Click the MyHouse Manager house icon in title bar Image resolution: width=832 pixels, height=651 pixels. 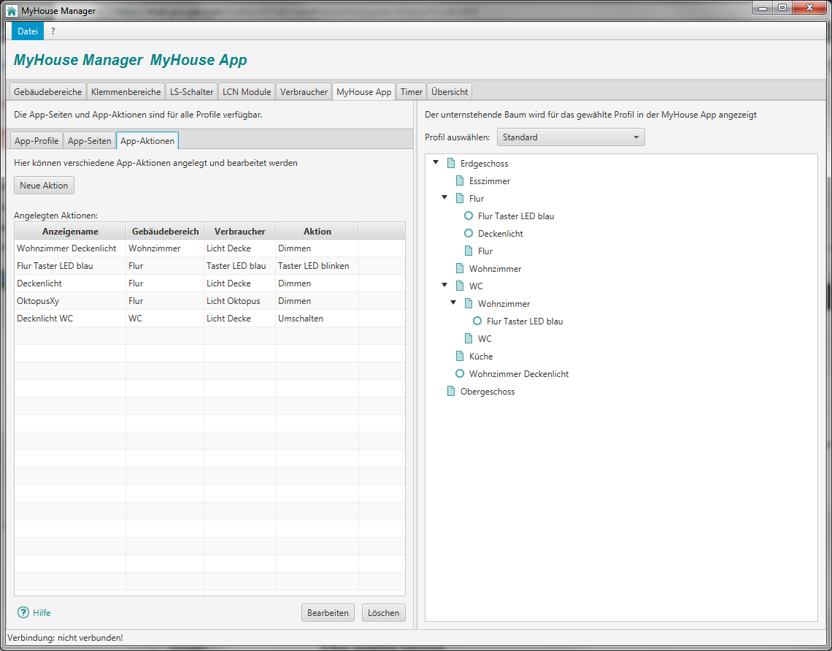pyautogui.click(x=12, y=10)
